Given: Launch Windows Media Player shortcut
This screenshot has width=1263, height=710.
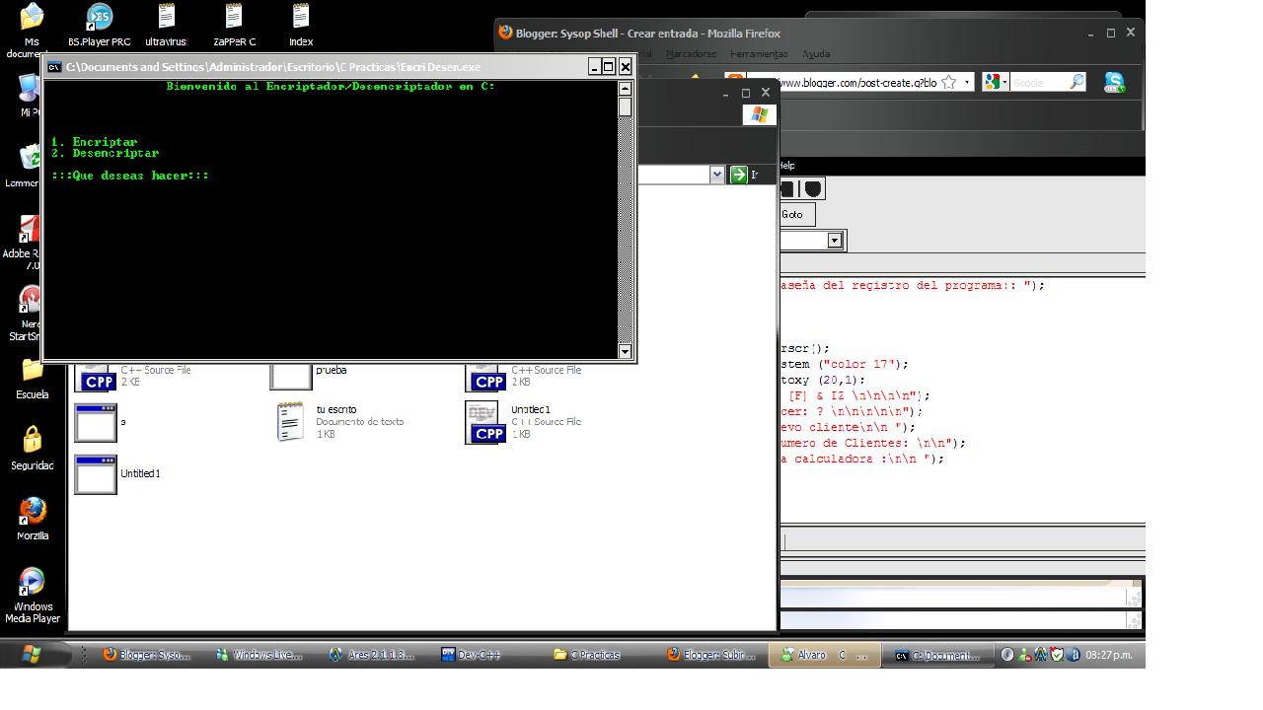Looking at the screenshot, I should click(33, 595).
